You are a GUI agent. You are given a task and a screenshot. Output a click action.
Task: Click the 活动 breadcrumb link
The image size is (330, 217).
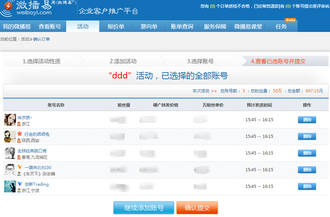click(x=25, y=39)
